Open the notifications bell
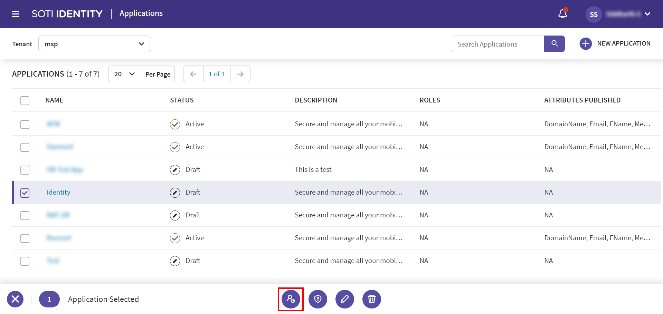The width and height of the screenshot is (663, 314). (563, 14)
